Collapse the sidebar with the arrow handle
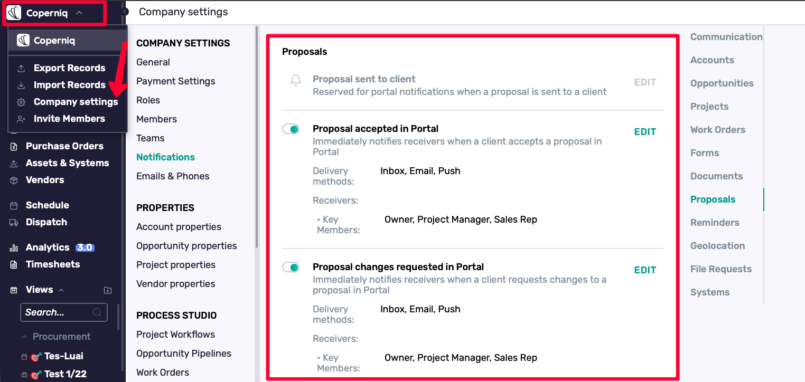This screenshot has height=382, width=805. pyautogui.click(x=125, y=12)
